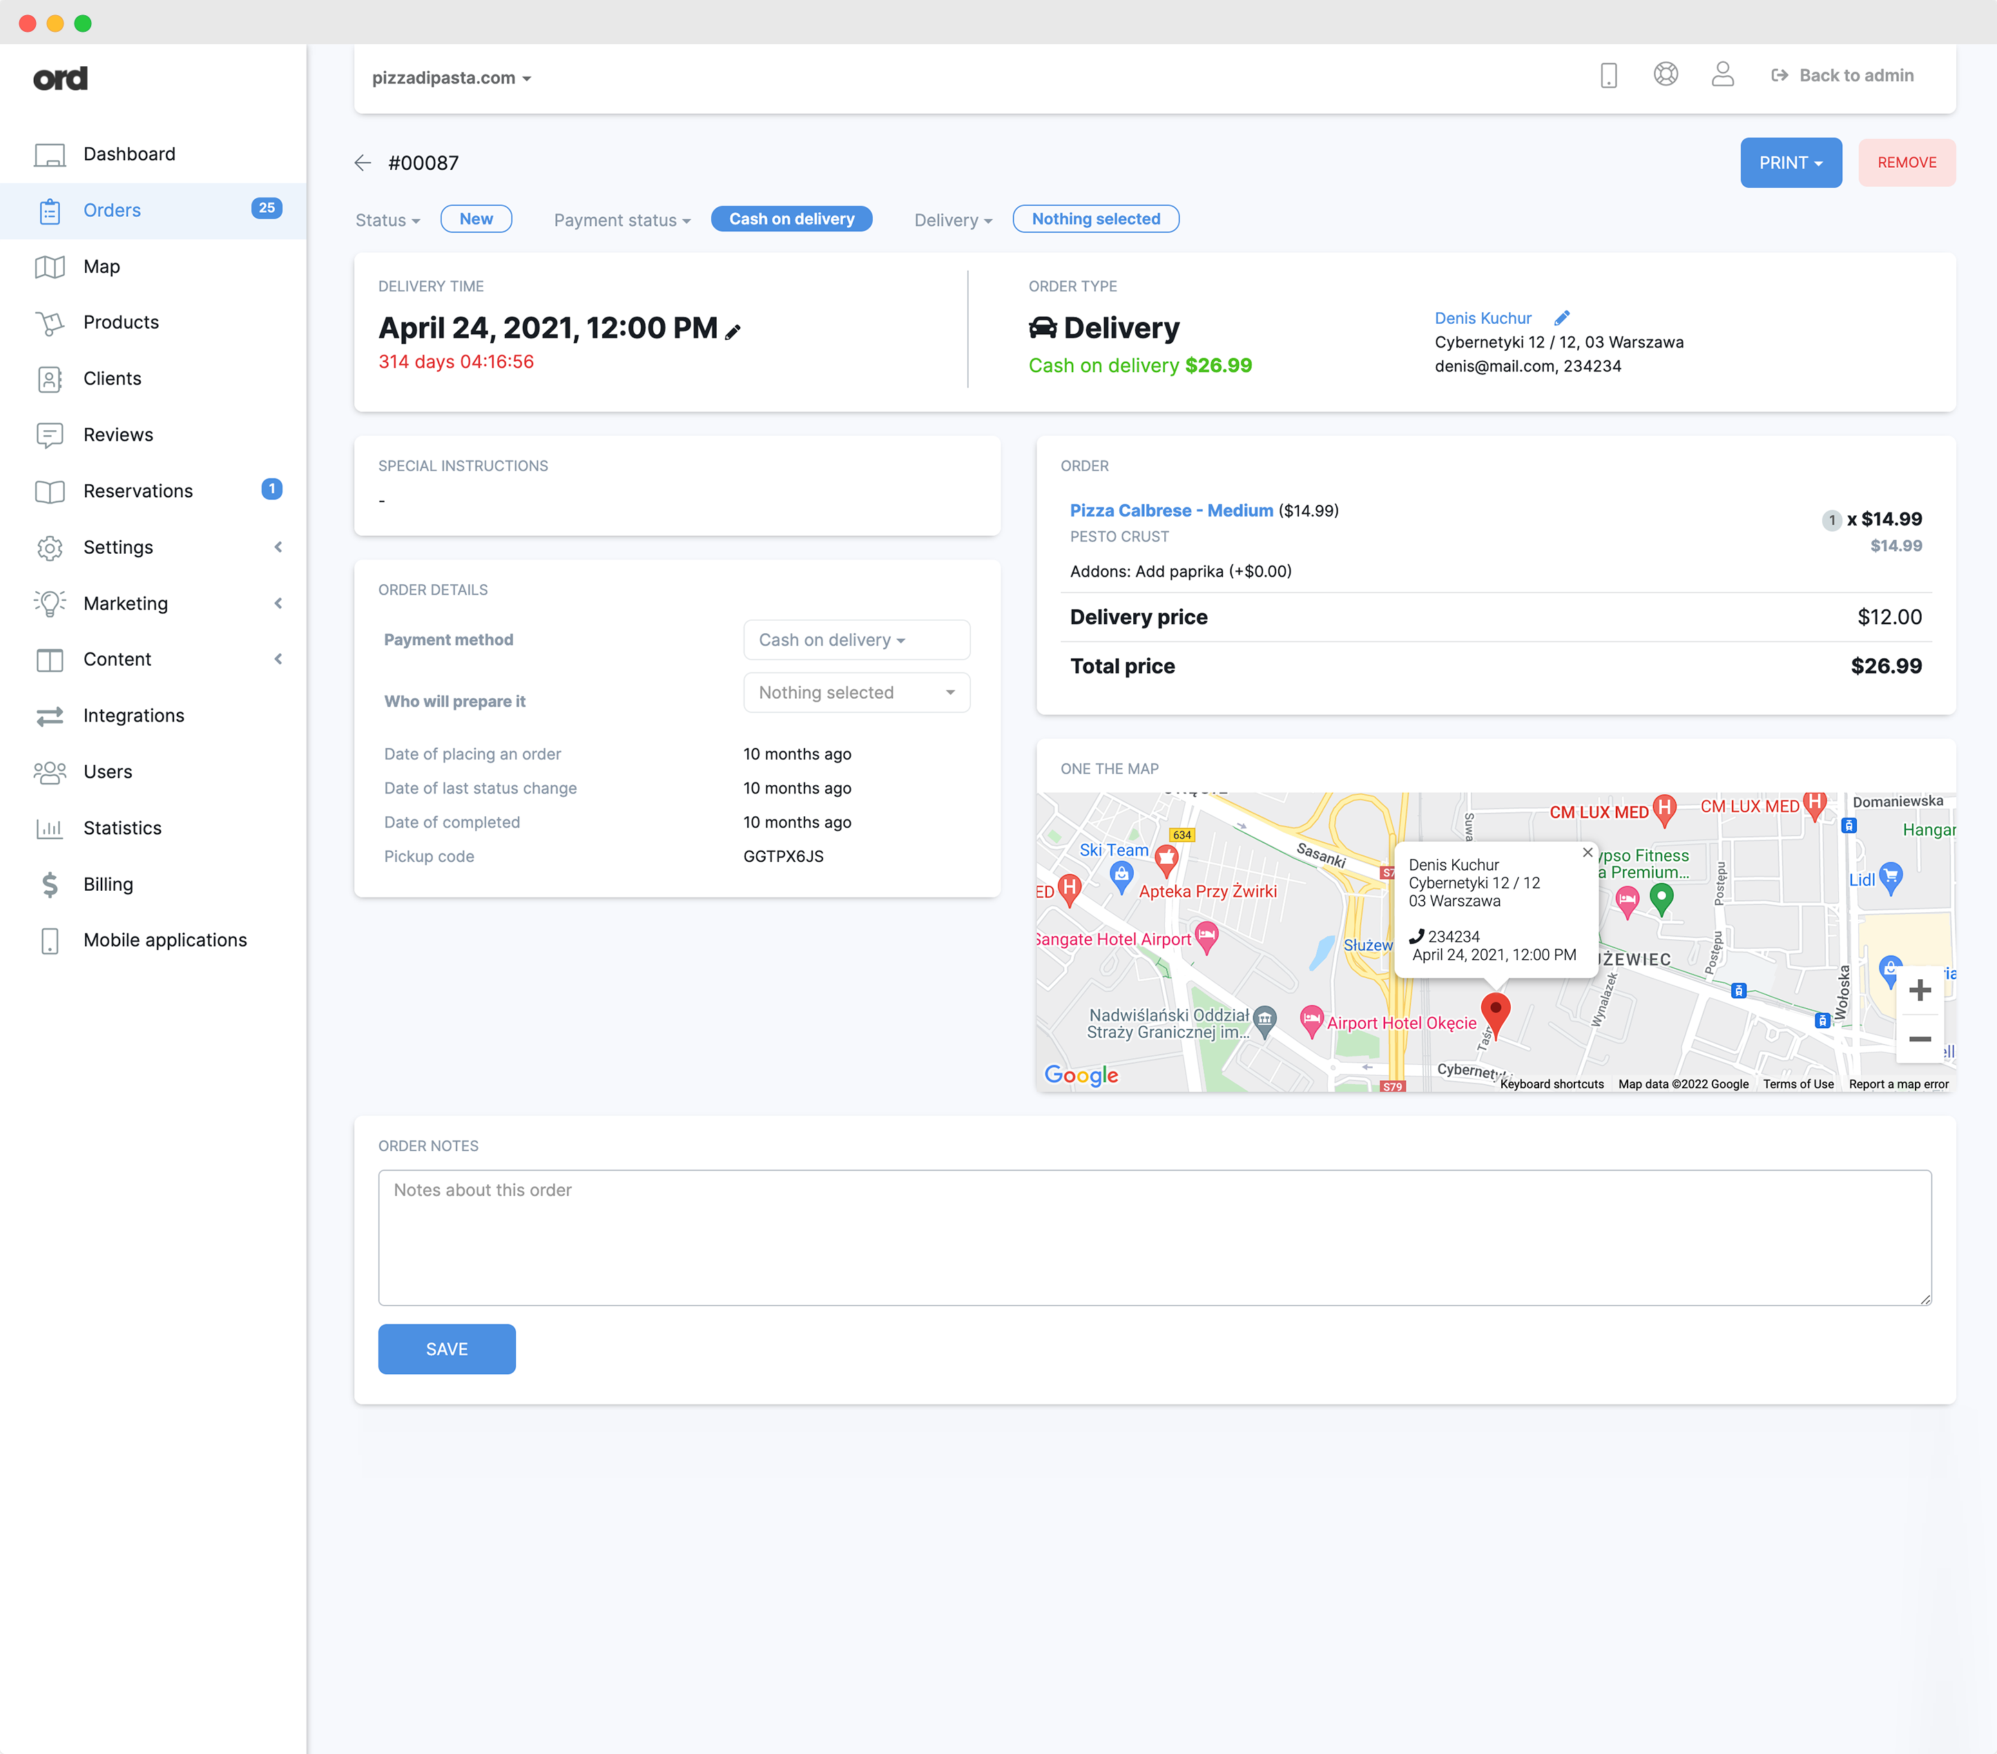Open the pizzadipasta.com site selector
Viewport: 1997px width, 1754px height.
(452, 78)
